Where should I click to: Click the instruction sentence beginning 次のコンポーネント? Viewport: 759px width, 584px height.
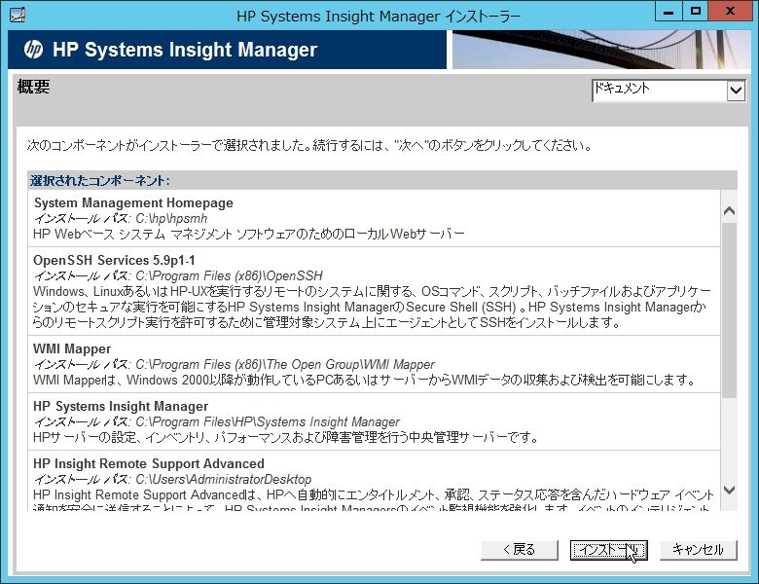[x=309, y=145]
